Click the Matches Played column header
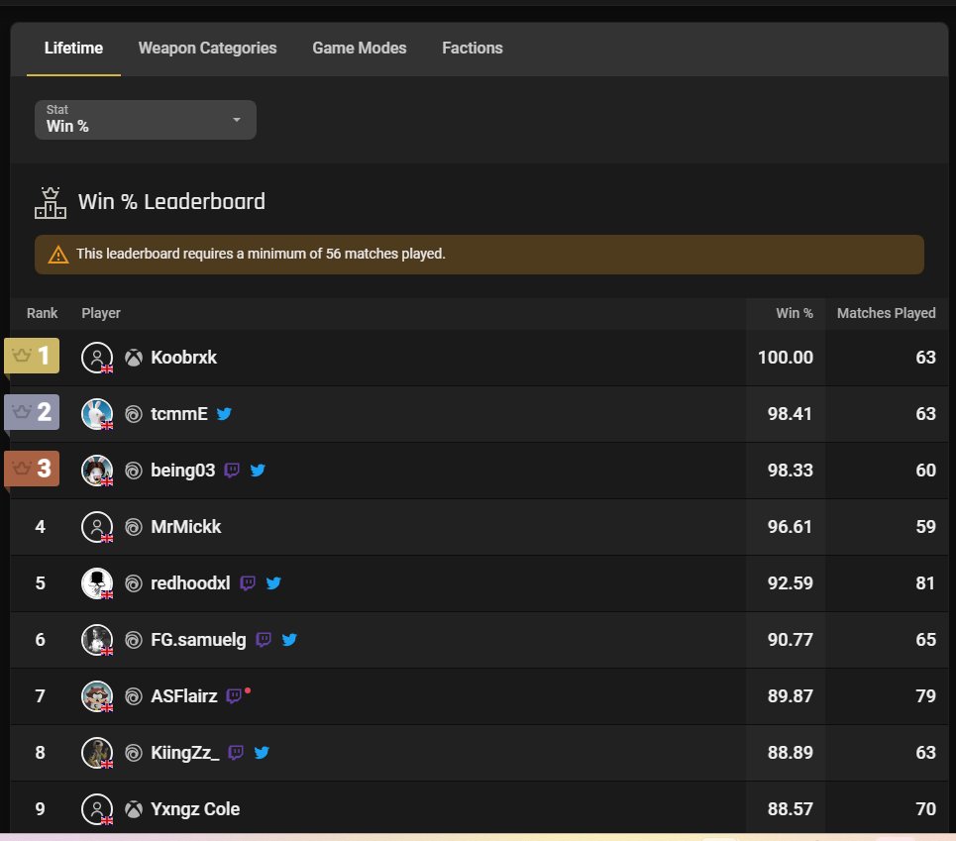The width and height of the screenshot is (956, 841). coord(886,313)
